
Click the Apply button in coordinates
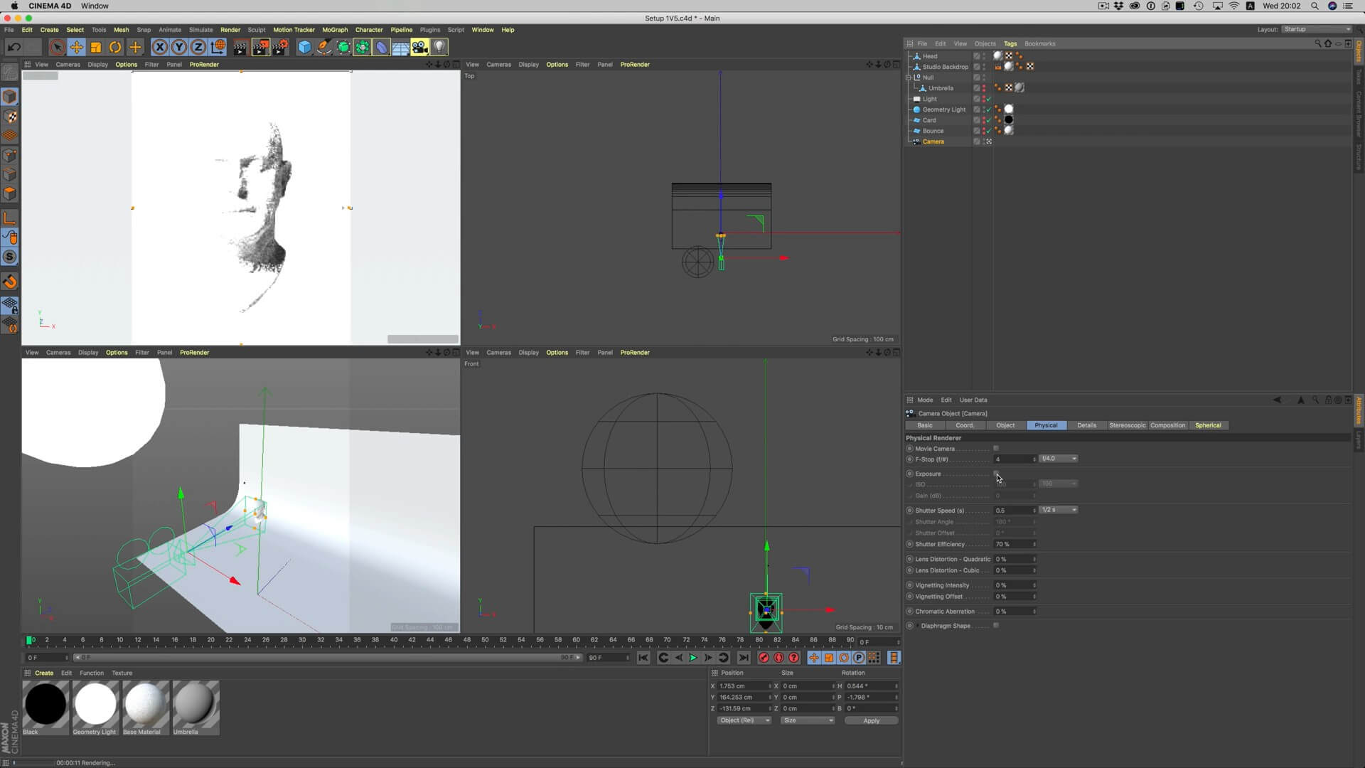pos(871,720)
